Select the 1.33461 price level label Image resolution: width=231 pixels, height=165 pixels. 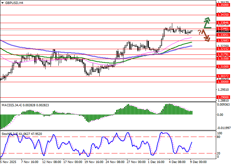223,29
